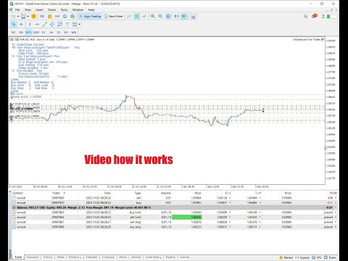Open the Help menu

click(x=91, y=10)
